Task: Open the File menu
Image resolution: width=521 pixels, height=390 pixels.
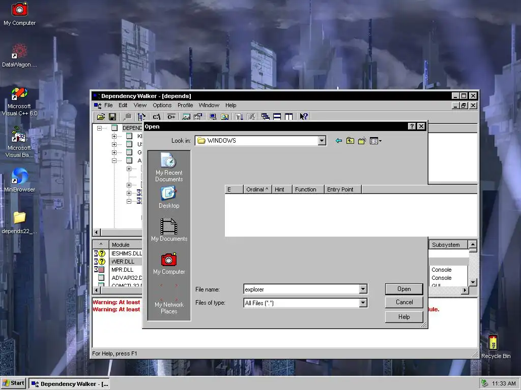Action: [x=108, y=105]
